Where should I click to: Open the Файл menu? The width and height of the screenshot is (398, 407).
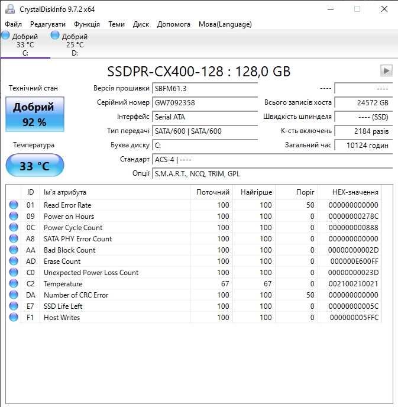[13, 24]
